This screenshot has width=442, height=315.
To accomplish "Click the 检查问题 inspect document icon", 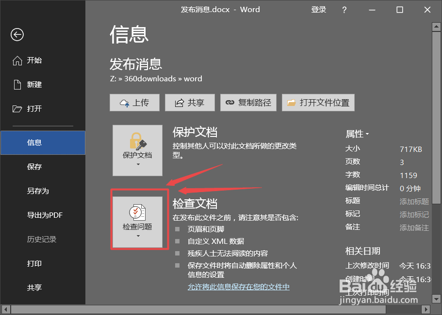I will click(139, 211).
